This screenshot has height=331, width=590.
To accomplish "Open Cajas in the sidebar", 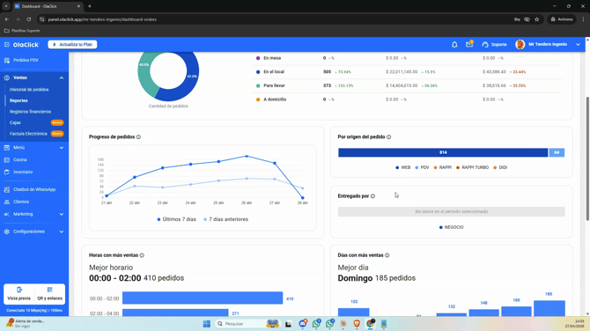I will [x=15, y=122].
